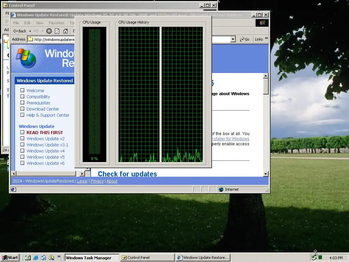Image resolution: width=349 pixels, height=262 pixels.
Task: Open the View menu in Internet Explorer
Action: (x=40, y=23)
